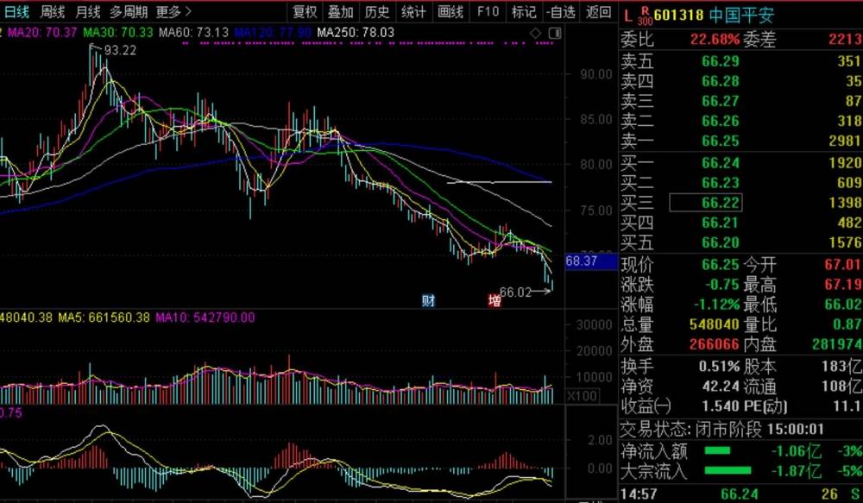Click 买二 price 66.23
This screenshot has height=503, width=863.
pyautogui.click(x=721, y=183)
